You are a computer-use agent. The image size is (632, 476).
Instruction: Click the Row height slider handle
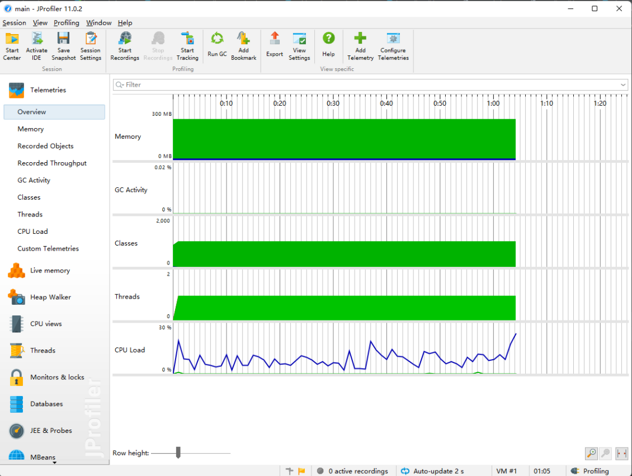point(178,453)
